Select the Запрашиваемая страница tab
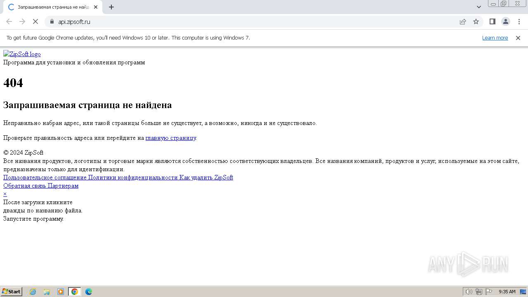 point(52,7)
